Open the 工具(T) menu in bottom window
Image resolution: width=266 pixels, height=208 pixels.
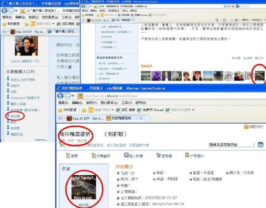tap(127, 103)
